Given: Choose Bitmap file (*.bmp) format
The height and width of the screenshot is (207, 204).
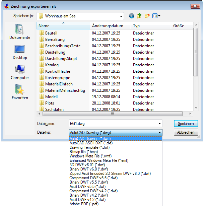Looking at the screenshot, I should pyautogui.click(x=116, y=152).
